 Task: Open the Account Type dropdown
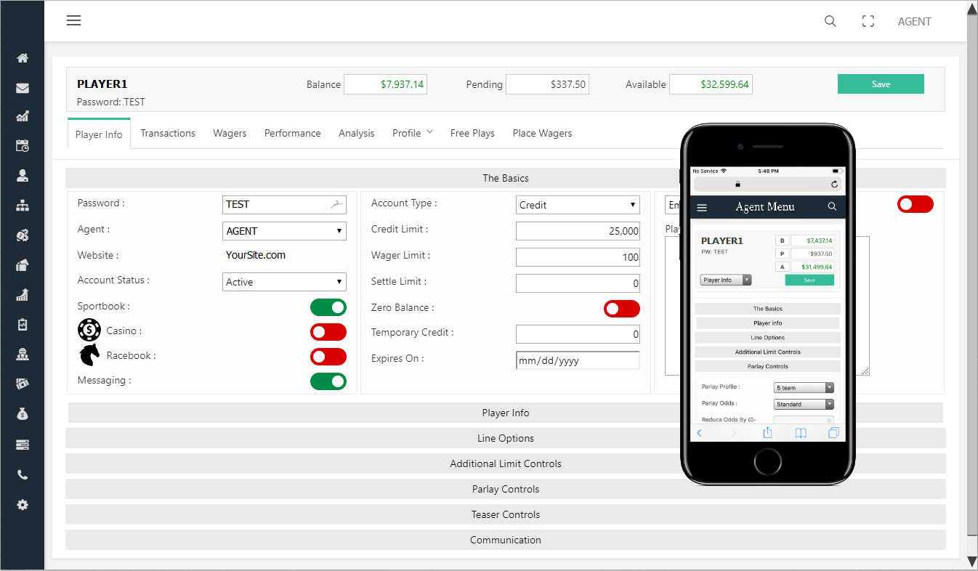pyautogui.click(x=578, y=205)
